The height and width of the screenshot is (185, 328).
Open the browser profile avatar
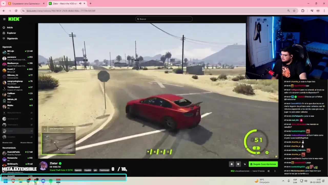(x=318, y=11)
